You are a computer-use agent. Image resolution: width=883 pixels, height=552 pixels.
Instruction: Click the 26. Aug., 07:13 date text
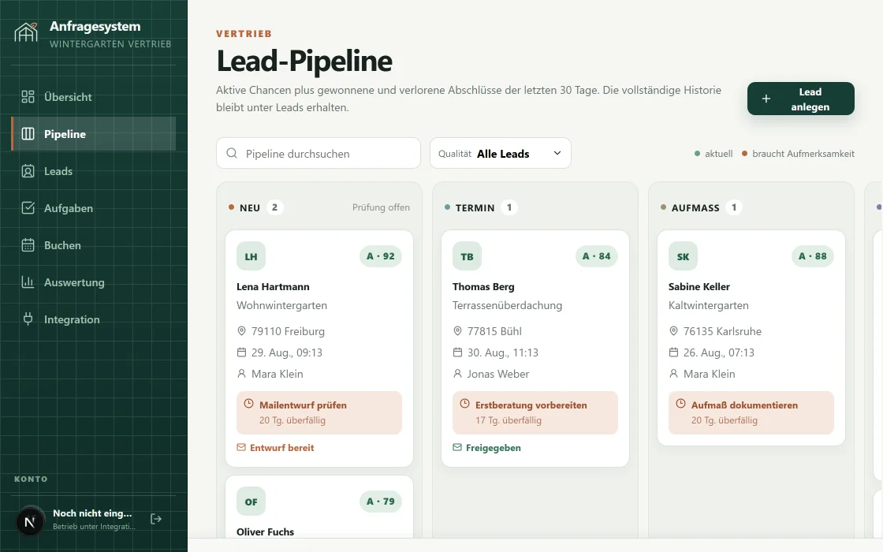pyautogui.click(x=718, y=352)
